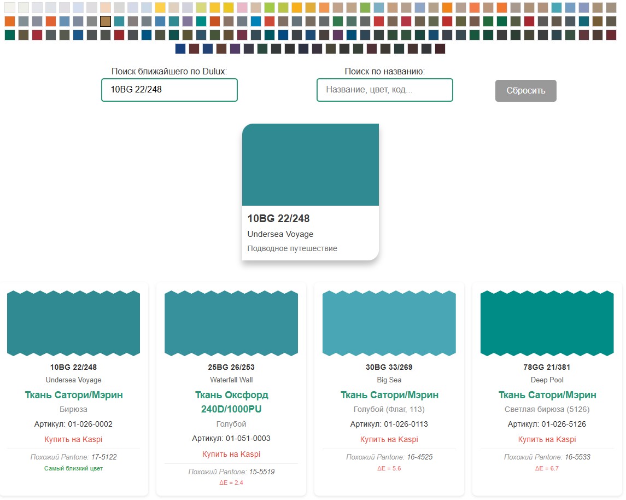This screenshot has height=500, width=626.
Task: Focus the search by name input field
Action: pyautogui.click(x=384, y=90)
